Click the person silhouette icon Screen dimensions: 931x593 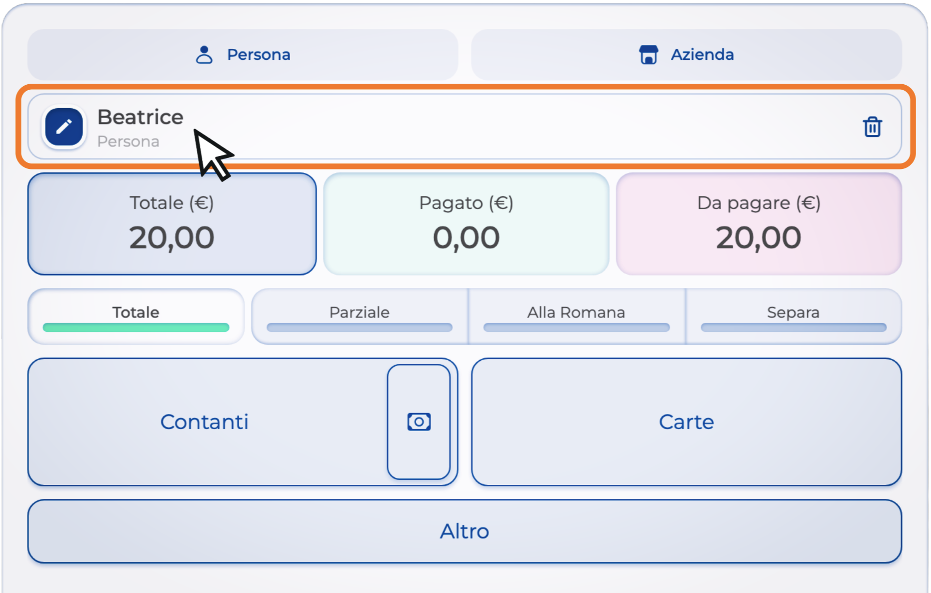tap(204, 55)
